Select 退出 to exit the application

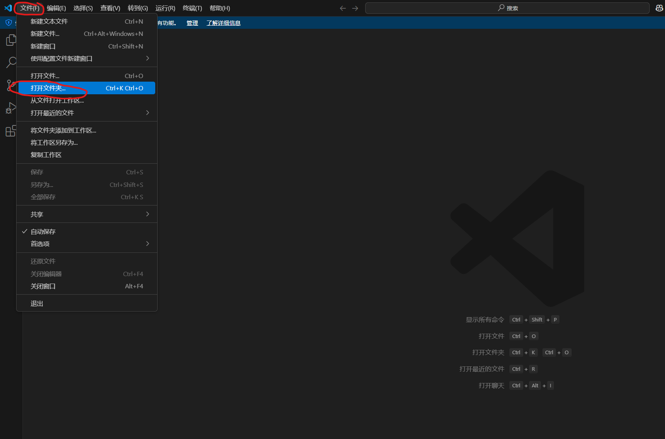click(37, 303)
